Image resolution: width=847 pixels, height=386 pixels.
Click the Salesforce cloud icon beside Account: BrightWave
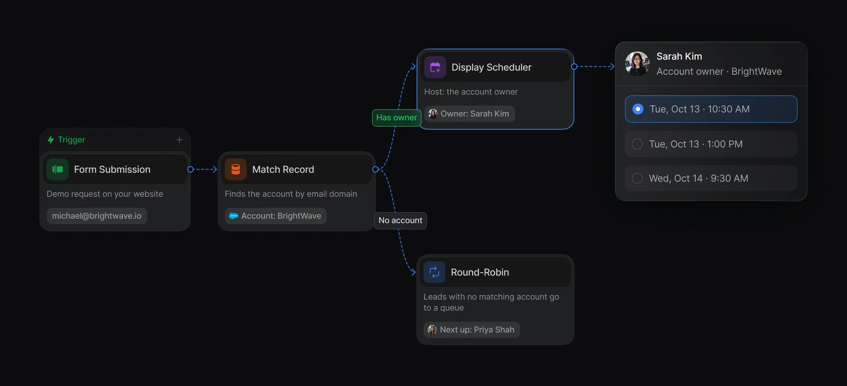pos(234,216)
